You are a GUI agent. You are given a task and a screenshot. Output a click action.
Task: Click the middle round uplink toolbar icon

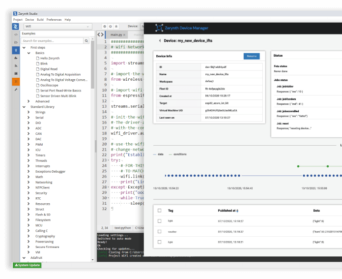[111, 27]
